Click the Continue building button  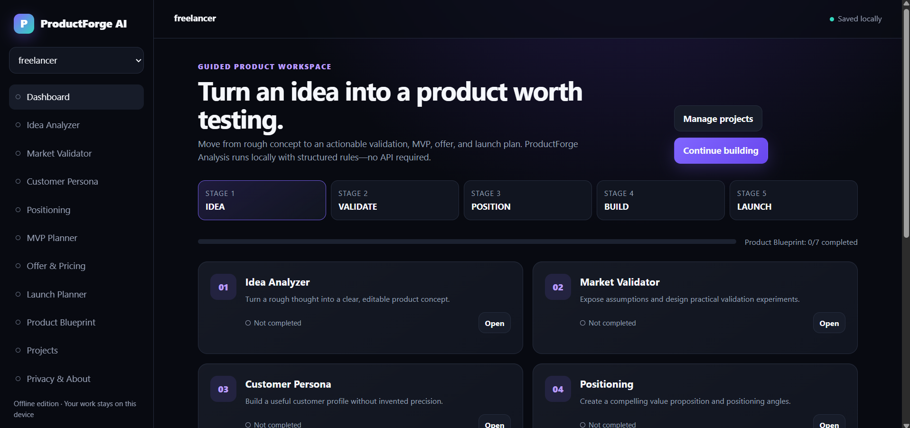721,150
